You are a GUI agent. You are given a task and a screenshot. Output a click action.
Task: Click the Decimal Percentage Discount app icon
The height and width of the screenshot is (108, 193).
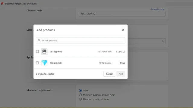[x=2, y=4]
